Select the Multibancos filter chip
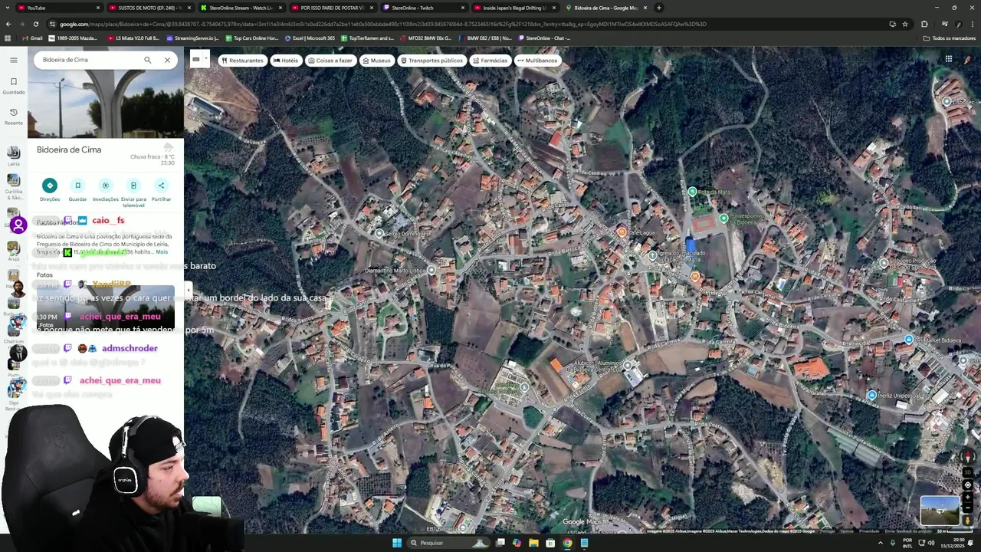 click(537, 61)
